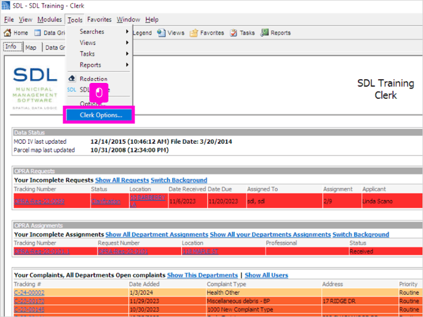Image resolution: width=423 pixels, height=317 pixels.
Task: Open assignment OPRA-Req-23-0101.1 link
Action: [42, 251]
